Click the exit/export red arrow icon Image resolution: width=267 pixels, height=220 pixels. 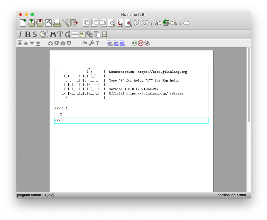click(74, 23)
